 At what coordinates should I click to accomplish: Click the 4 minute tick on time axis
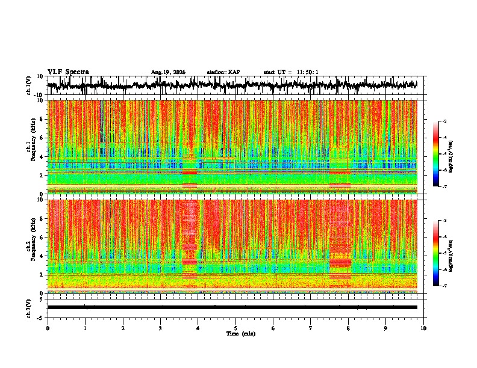(x=198, y=328)
